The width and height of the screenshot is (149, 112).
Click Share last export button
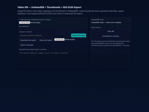click(46, 40)
